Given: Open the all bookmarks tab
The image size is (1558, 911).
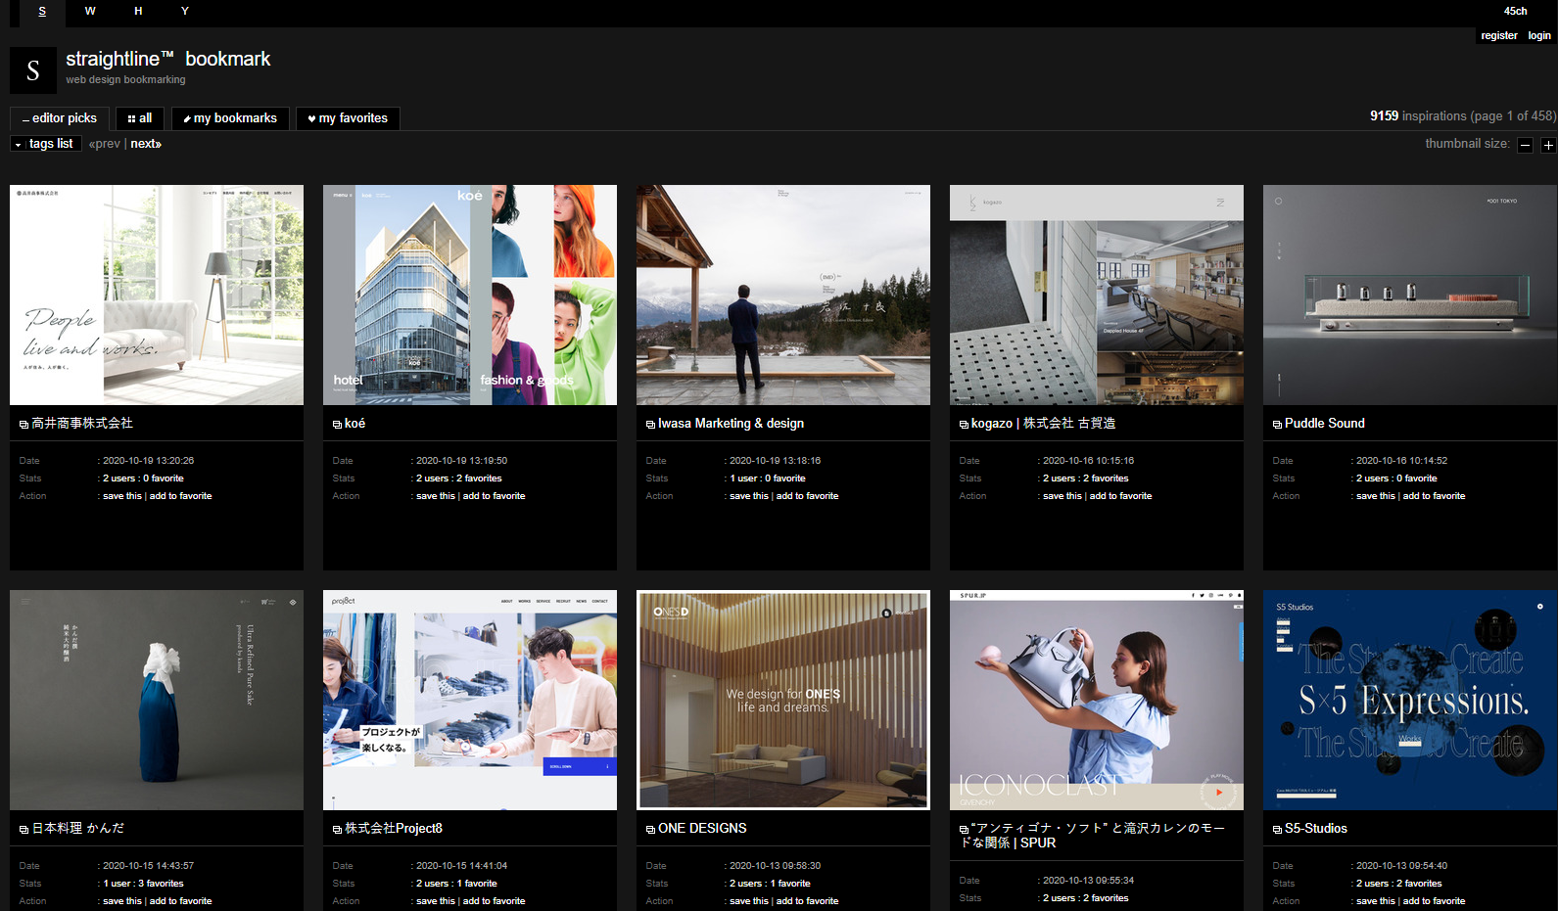Looking at the screenshot, I should [140, 118].
